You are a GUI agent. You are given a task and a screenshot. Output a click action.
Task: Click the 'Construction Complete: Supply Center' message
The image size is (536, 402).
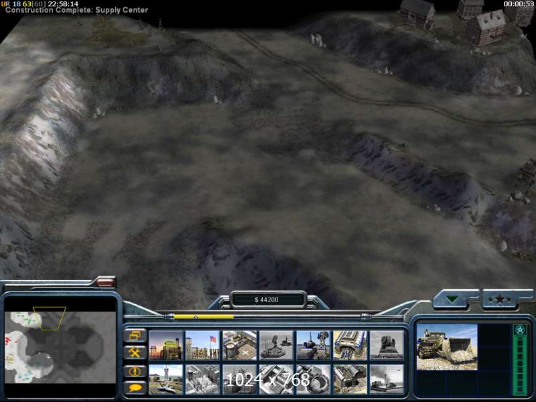77,10
